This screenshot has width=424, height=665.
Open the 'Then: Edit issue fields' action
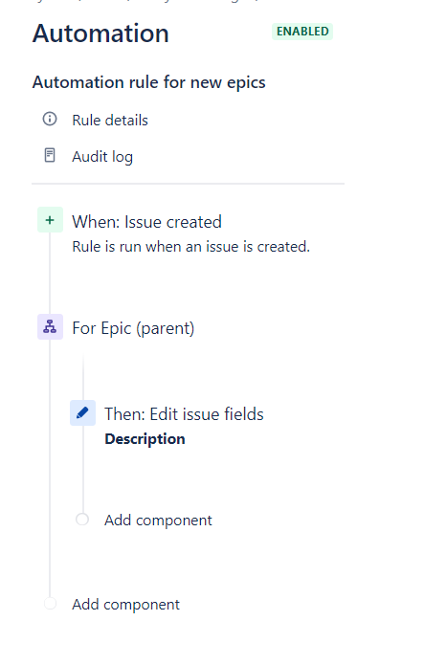click(x=184, y=414)
